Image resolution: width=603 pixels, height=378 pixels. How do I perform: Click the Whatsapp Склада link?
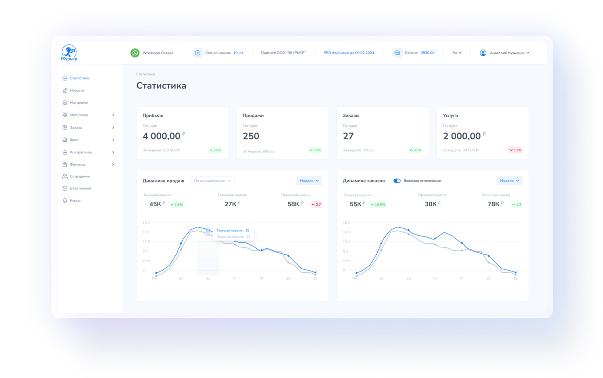click(158, 53)
